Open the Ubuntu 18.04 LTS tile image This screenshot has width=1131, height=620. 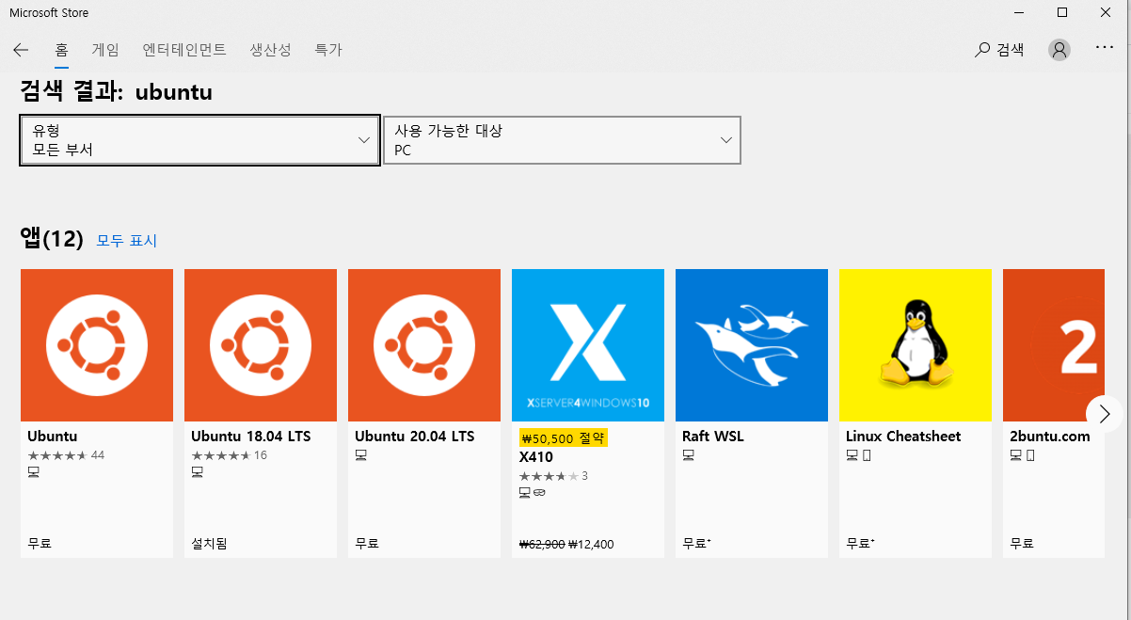click(x=261, y=345)
